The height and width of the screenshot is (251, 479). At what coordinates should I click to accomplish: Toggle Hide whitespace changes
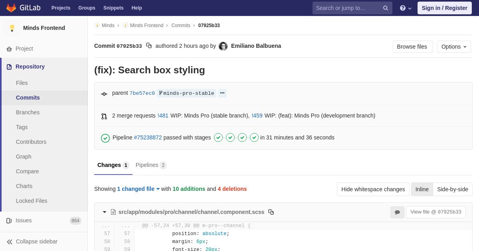373,189
